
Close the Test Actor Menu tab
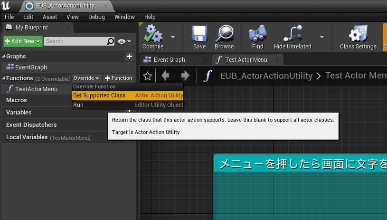pos(277,60)
